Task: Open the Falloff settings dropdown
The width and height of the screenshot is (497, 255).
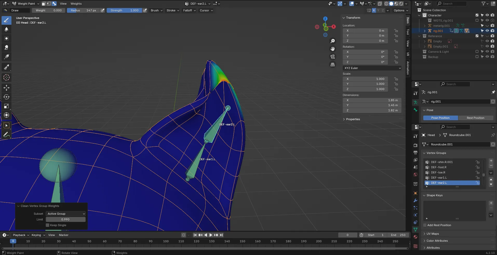Action: [189, 10]
